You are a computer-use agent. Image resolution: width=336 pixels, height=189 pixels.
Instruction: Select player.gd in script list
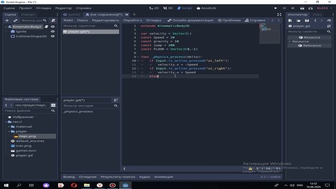click(x=91, y=31)
